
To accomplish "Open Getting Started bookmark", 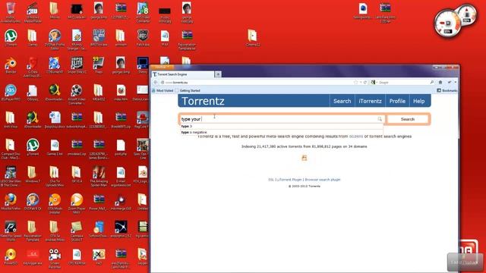I will [x=188, y=90].
